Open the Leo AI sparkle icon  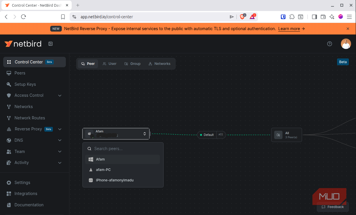pos(332,17)
